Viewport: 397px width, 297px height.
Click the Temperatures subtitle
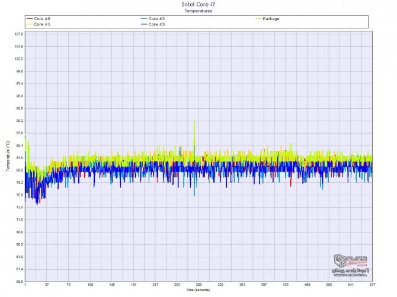(198, 11)
